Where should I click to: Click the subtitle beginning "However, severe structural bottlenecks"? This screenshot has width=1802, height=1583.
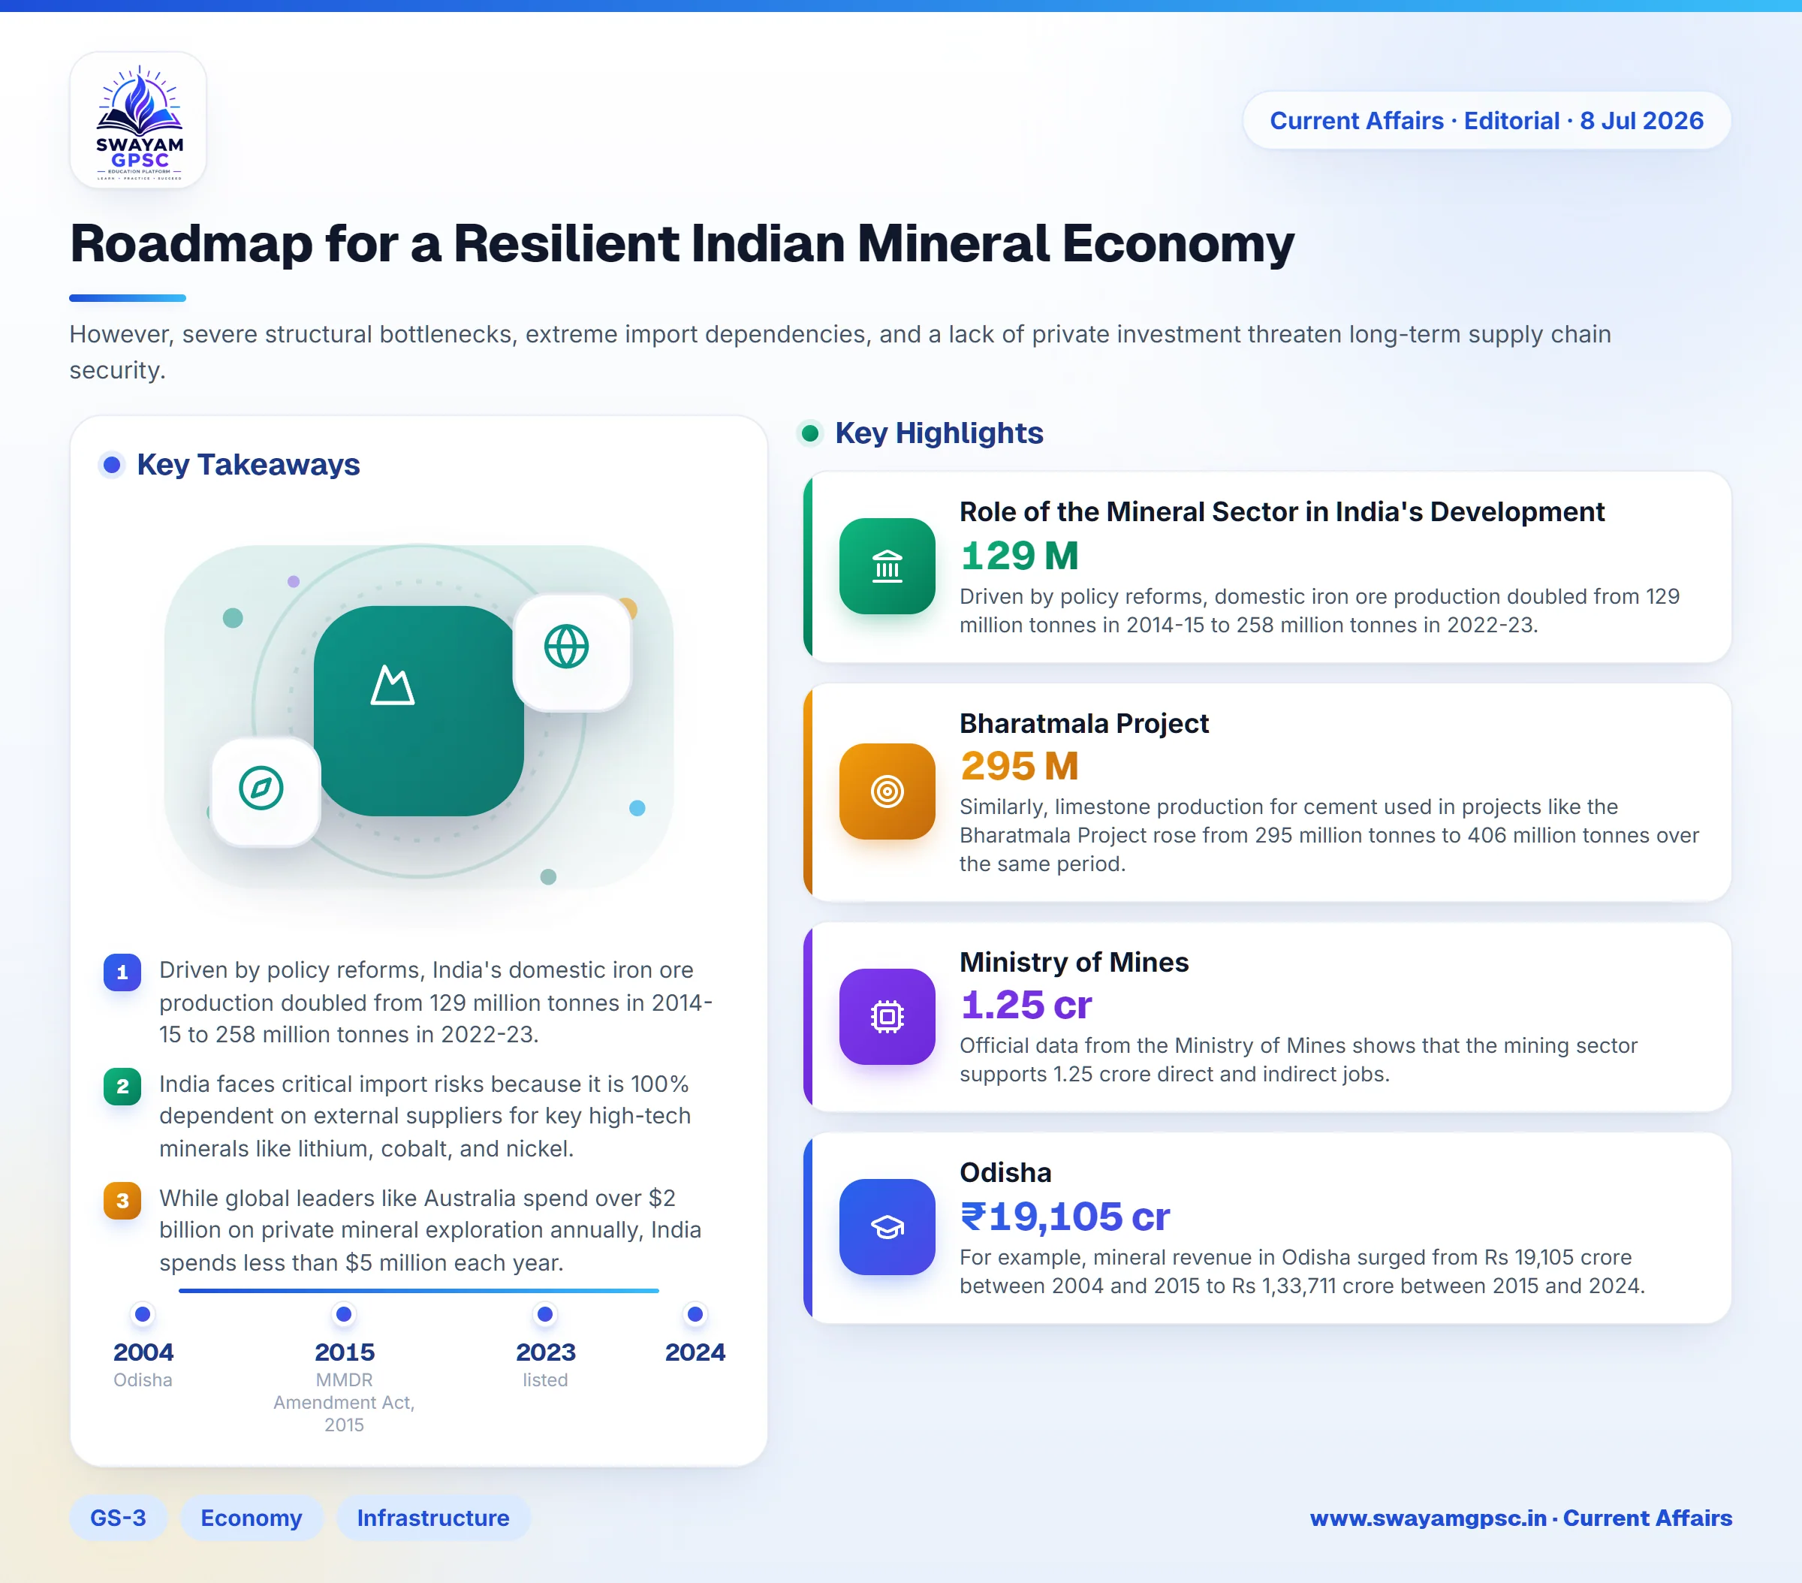pyautogui.click(x=840, y=352)
